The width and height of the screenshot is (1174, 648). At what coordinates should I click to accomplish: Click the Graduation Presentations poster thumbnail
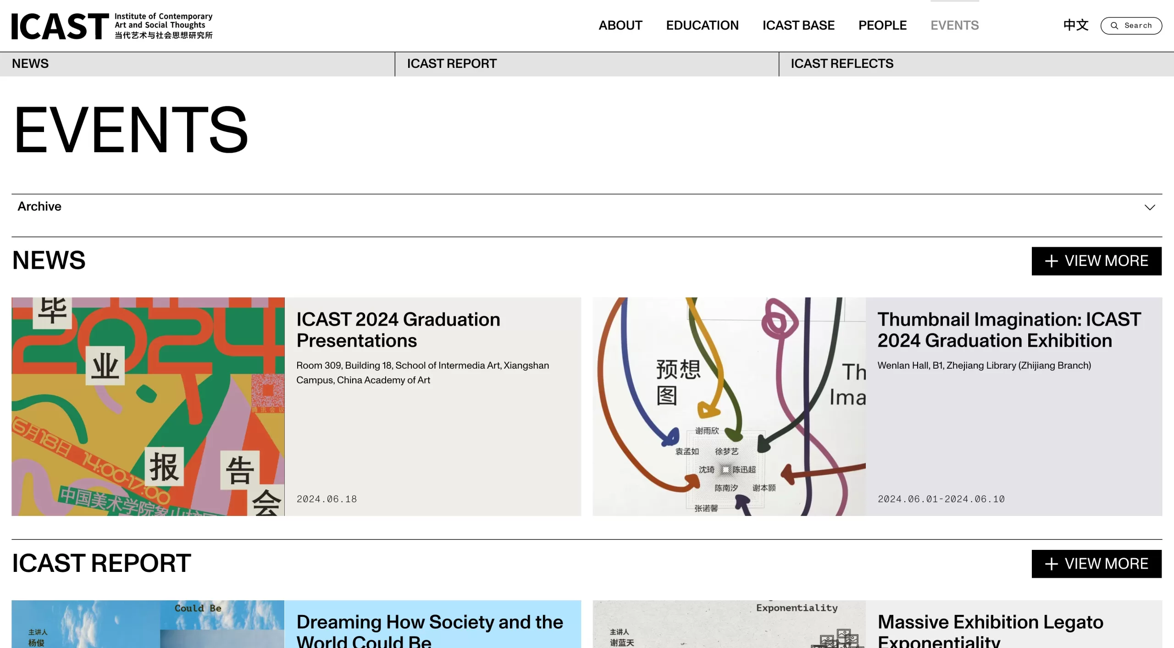[x=148, y=406]
